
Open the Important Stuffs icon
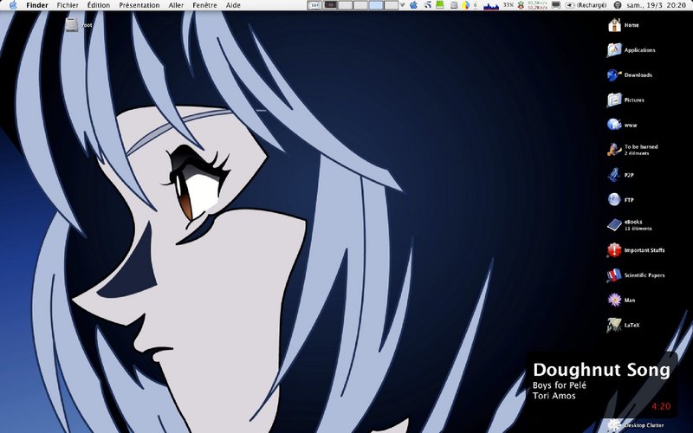614,250
